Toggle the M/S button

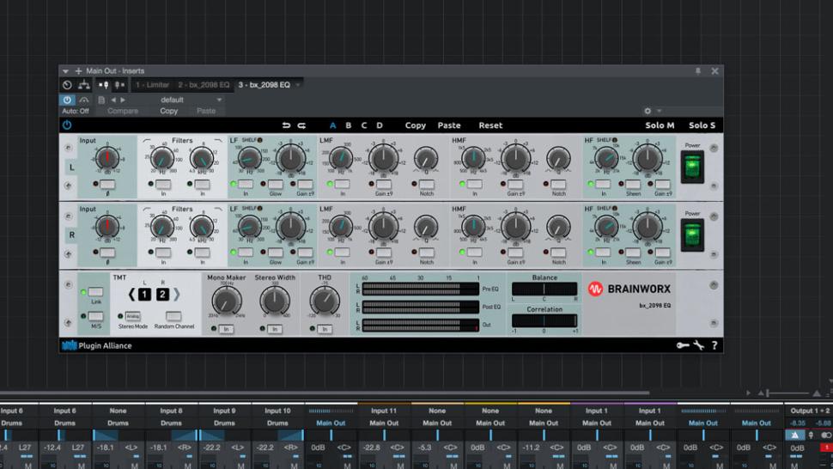pyautogui.click(x=95, y=317)
